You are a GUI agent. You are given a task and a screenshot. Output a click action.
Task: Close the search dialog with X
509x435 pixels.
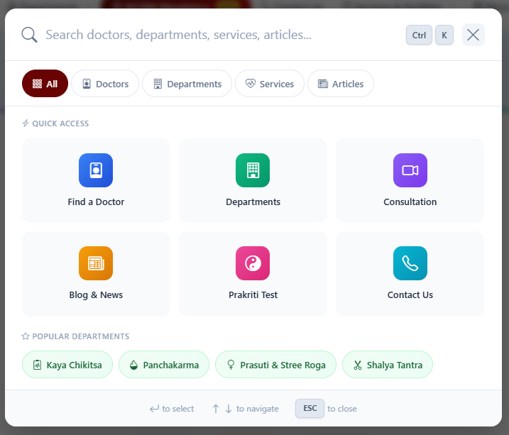point(474,35)
